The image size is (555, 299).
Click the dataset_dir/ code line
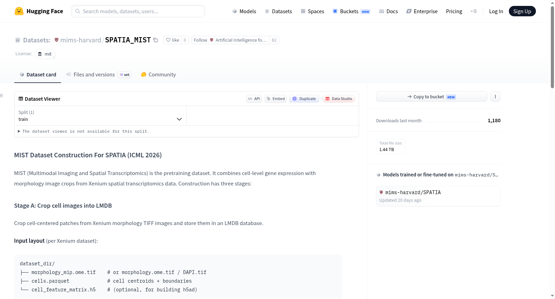point(37,264)
